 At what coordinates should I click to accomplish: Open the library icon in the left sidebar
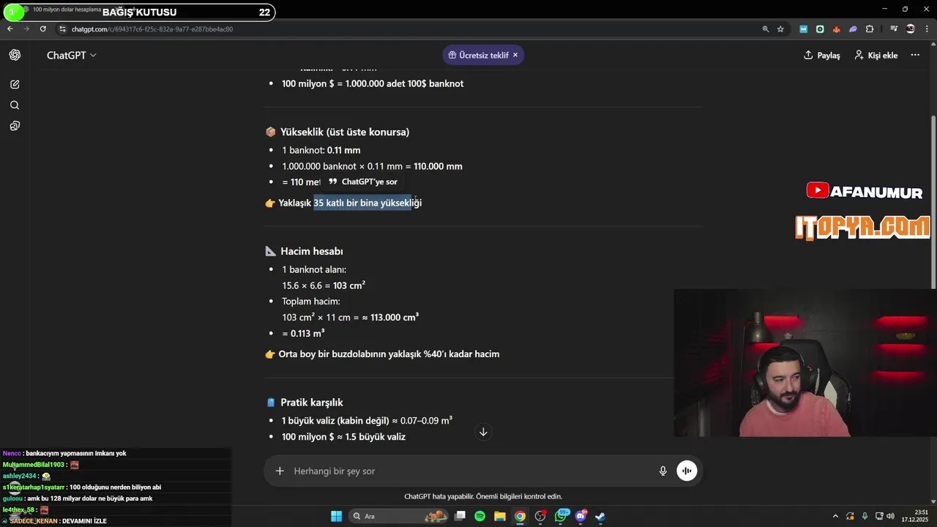tap(15, 126)
